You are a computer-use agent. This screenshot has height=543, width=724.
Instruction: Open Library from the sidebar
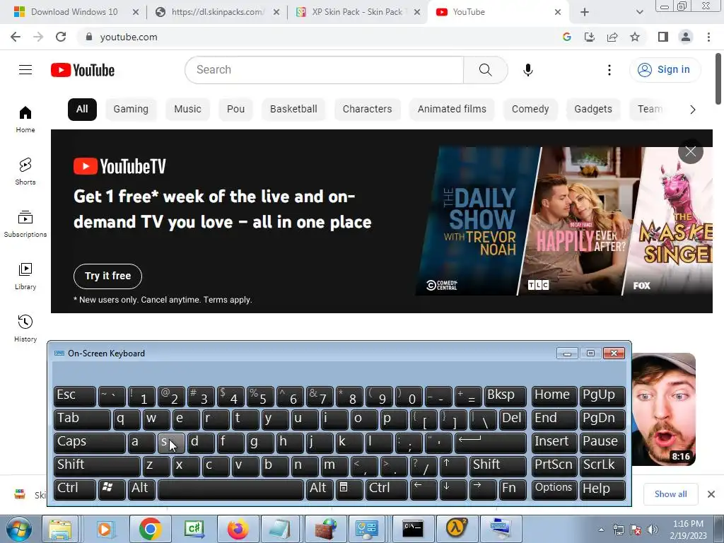point(25,276)
